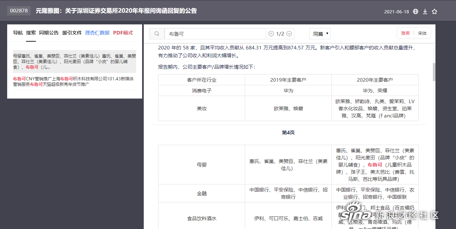Open the 援引文件 tab
This screenshot has height=229, width=456.
point(72,33)
